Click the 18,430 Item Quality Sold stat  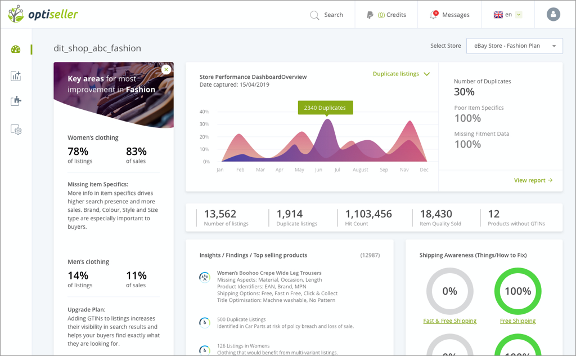[x=440, y=218]
